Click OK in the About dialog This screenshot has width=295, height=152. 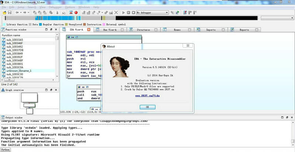147,107
